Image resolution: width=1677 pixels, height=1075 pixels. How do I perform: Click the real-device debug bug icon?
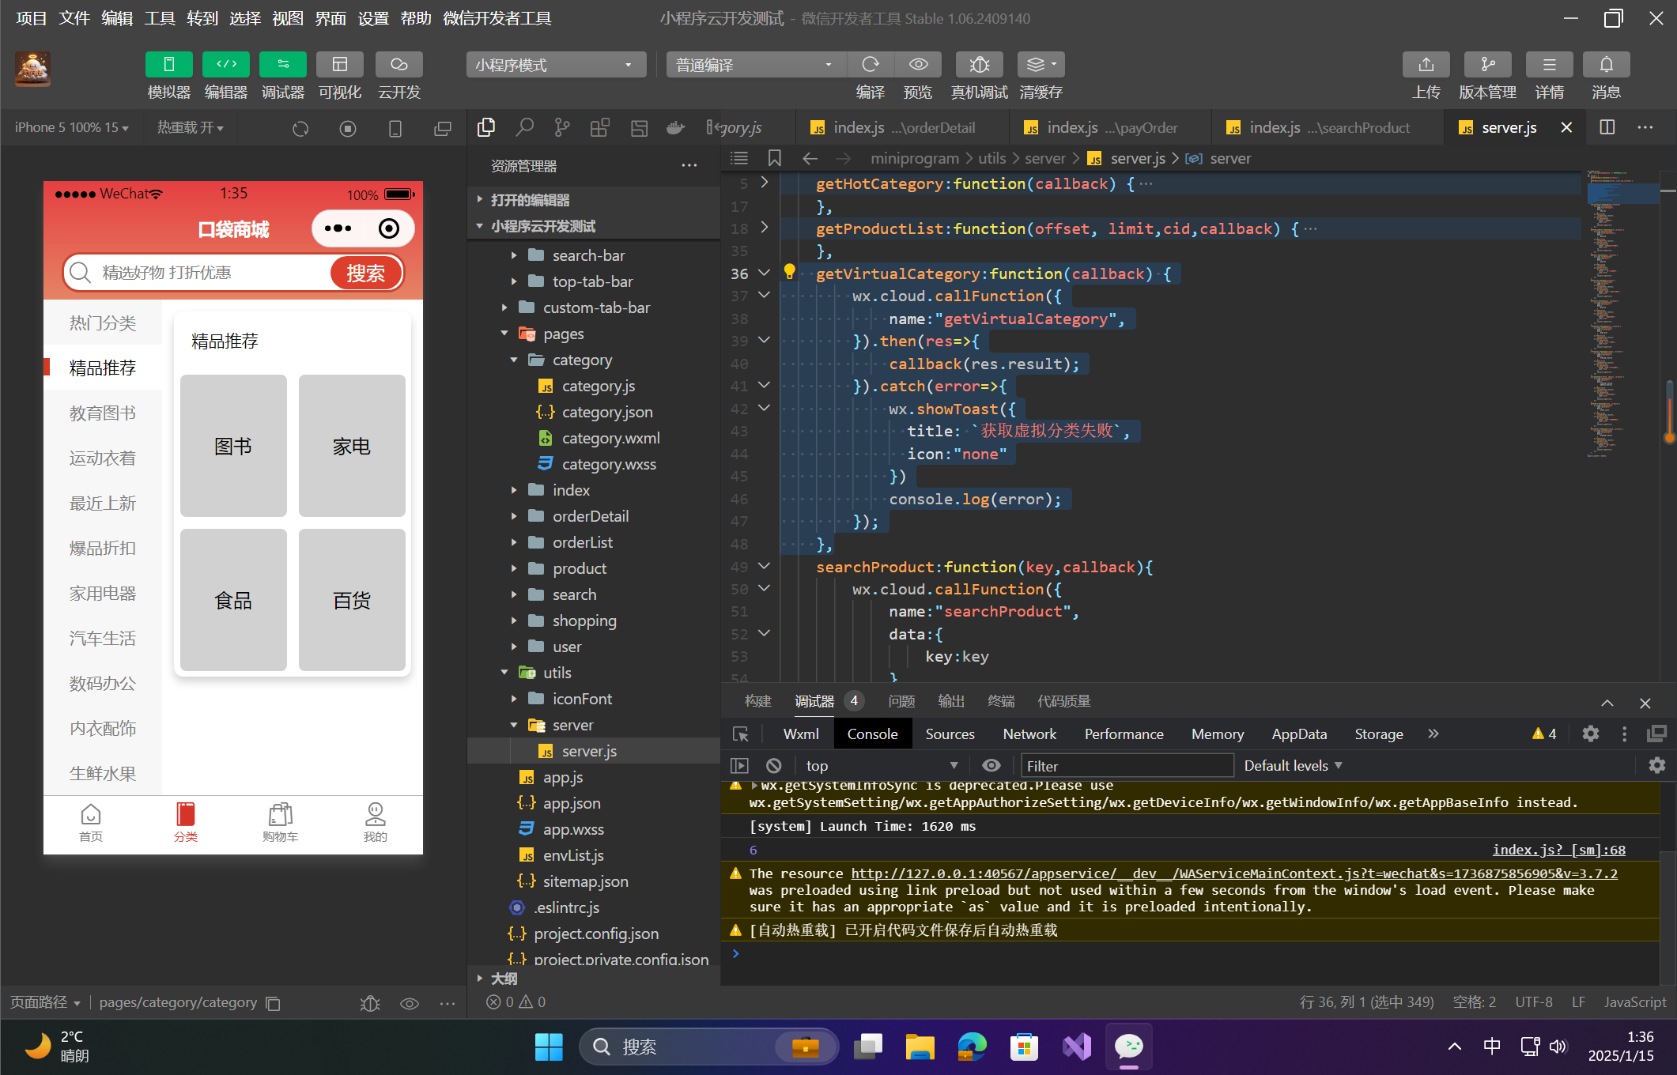click(x=979, y=65)
